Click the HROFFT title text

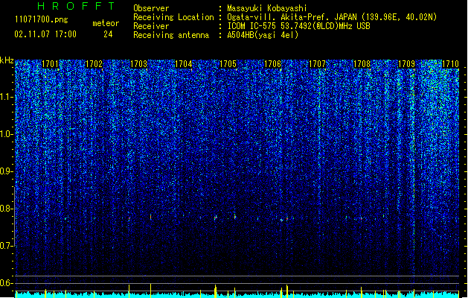pyautogui.click(x=76, y=6)
